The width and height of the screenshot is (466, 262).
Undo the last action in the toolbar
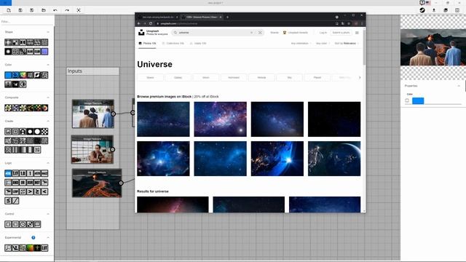click(55, 10)
